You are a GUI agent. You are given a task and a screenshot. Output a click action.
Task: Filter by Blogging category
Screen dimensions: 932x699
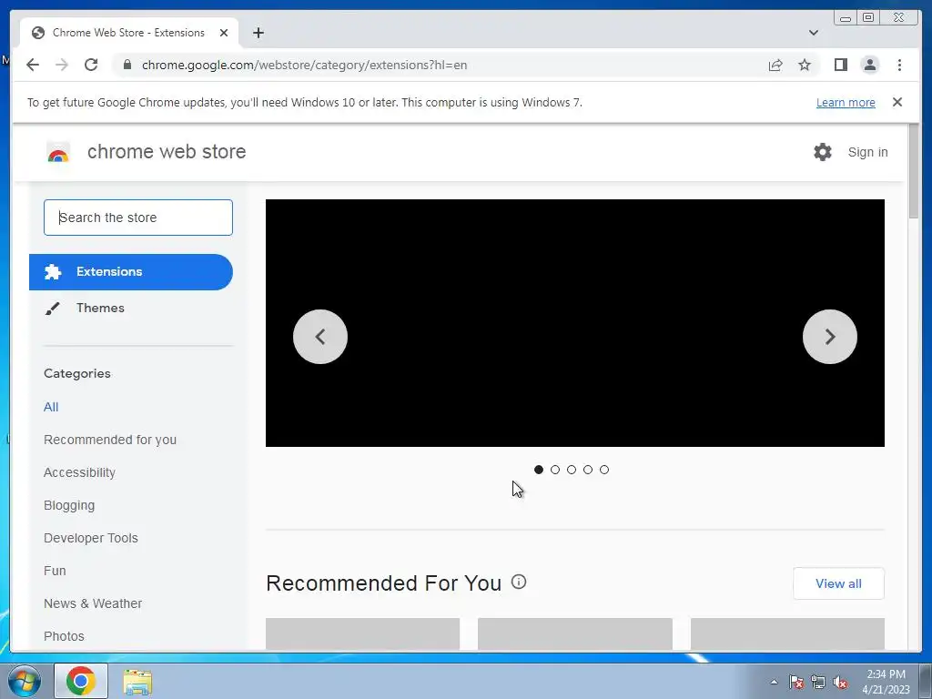click(x=69, y=505)
